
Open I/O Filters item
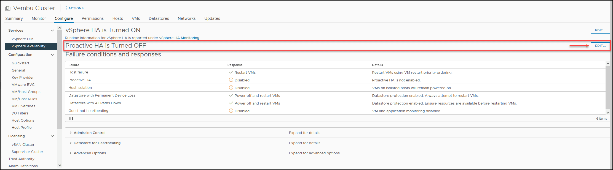coord(20,113)
